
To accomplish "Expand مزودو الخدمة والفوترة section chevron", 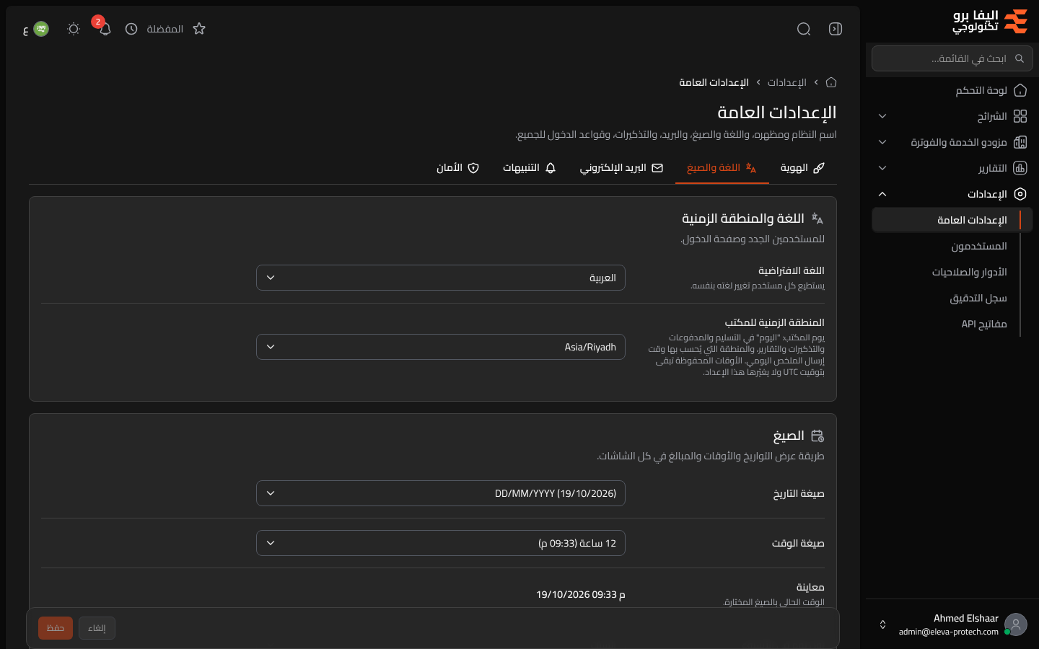I will click(x=882, y=142).
